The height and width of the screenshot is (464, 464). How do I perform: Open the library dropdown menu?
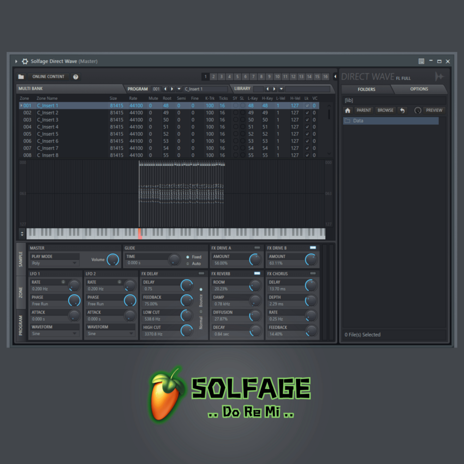point(281,89)
